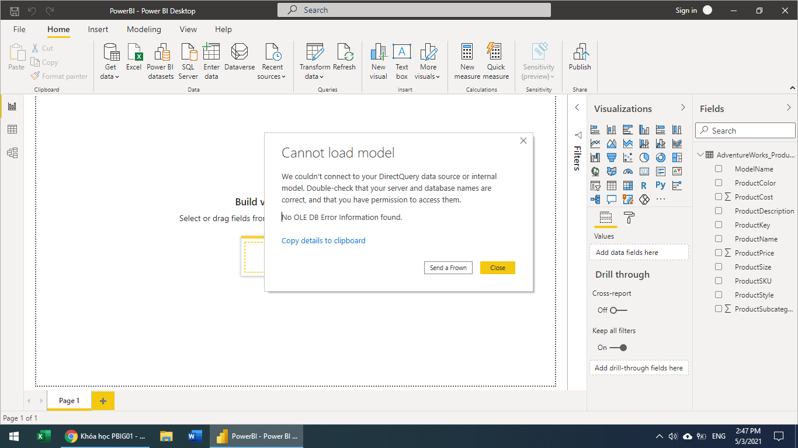Switch to the Insert ribbon tab

pyautogui.click(x=98, y=29)
